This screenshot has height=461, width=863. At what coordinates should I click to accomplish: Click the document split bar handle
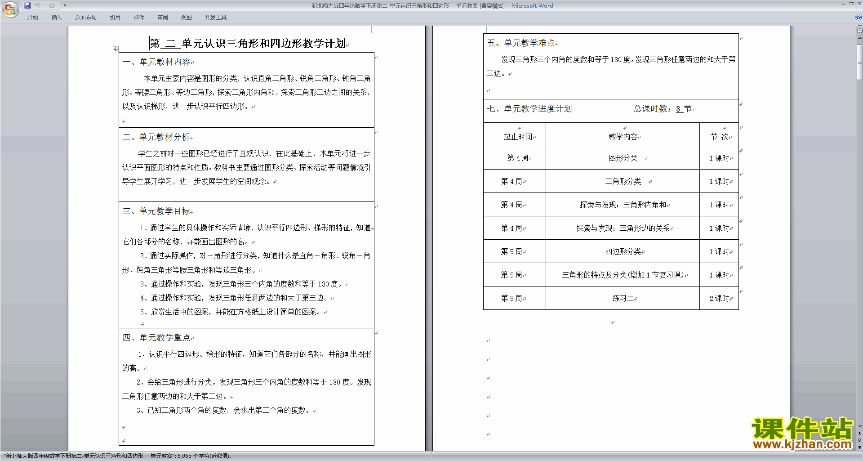click(x=859, y=26)
